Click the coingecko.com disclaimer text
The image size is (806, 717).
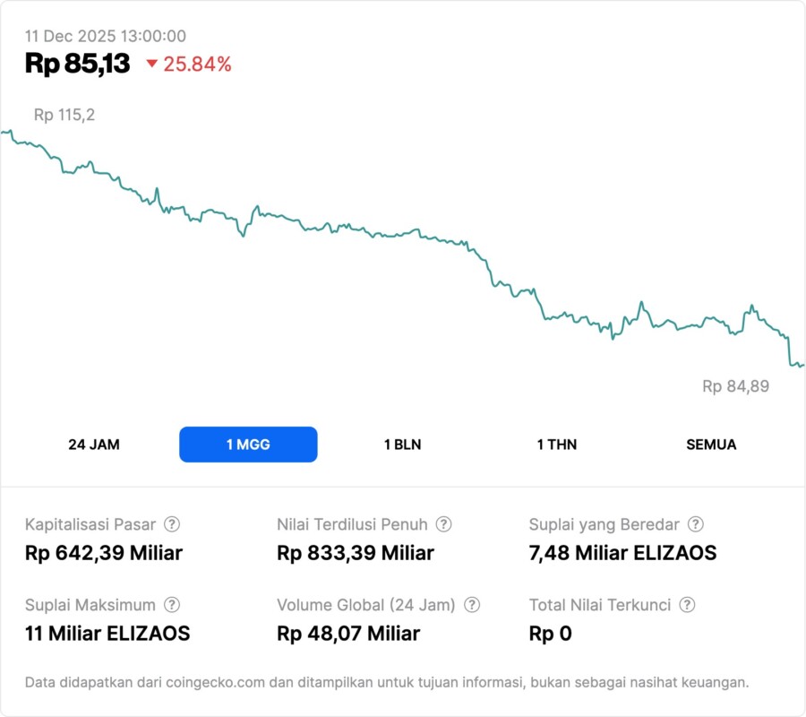click(x=387, y=682)
